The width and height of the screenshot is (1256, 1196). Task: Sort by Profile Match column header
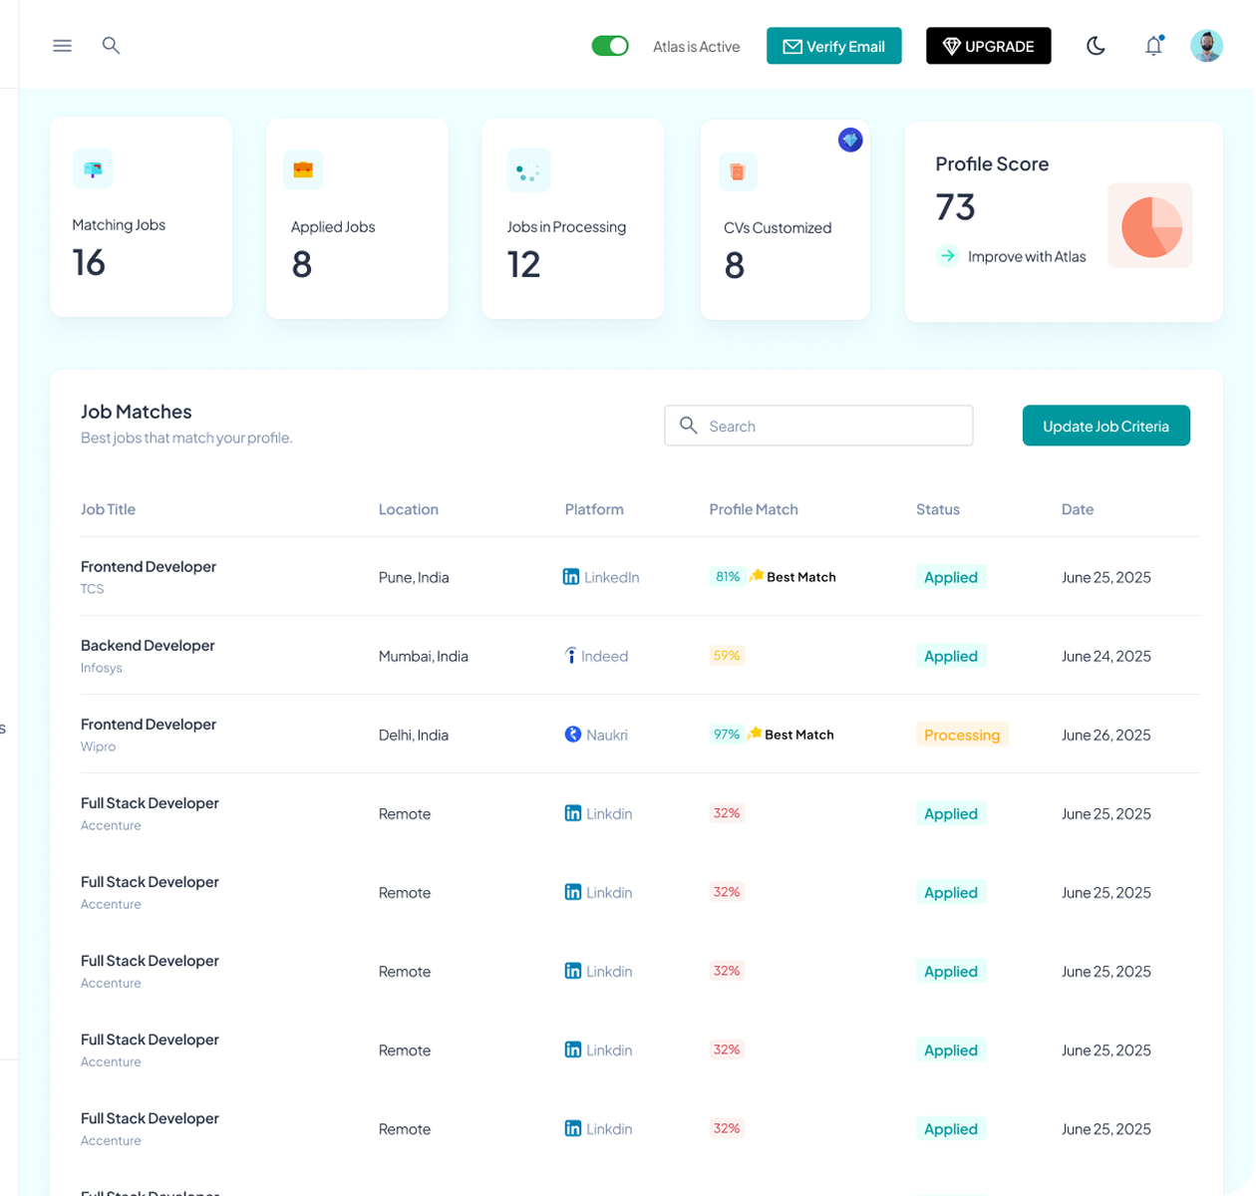click(x=754, y=509)
